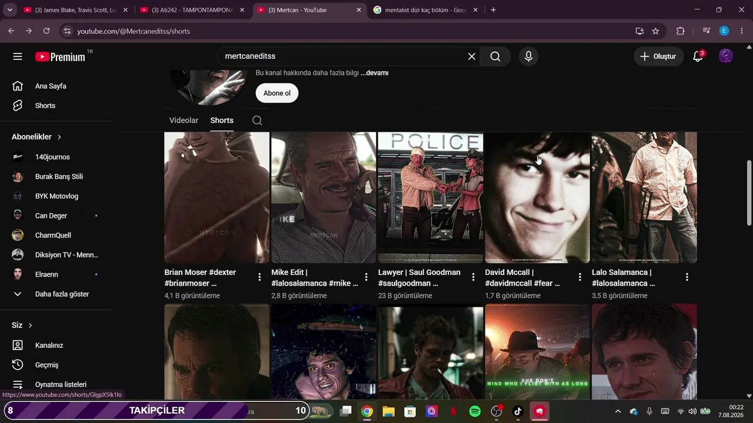Screen dimensions: 753x423
Task: Open the YouTube guide hamburger menu
Action: click(x=18, y=56)
